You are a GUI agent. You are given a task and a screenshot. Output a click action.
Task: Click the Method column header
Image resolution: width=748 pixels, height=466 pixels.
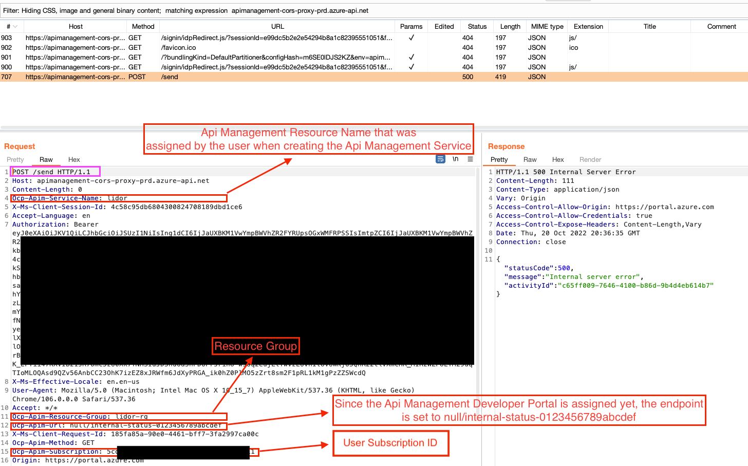point(143,26)
